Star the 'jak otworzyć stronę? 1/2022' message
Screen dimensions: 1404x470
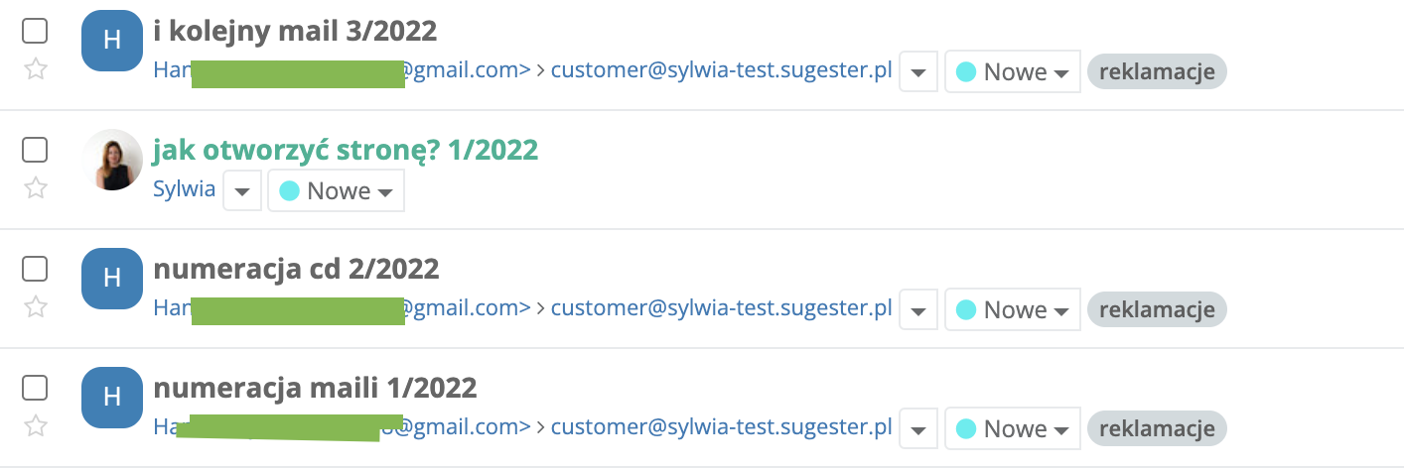[x=36, y=188]
